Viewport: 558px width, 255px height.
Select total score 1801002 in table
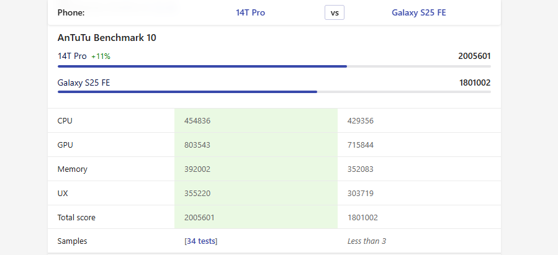pos(362,218)
